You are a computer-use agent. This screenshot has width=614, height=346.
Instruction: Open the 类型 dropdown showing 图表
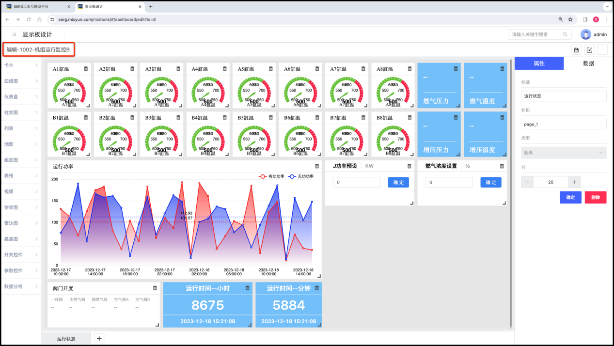click(x=564, y=152)
